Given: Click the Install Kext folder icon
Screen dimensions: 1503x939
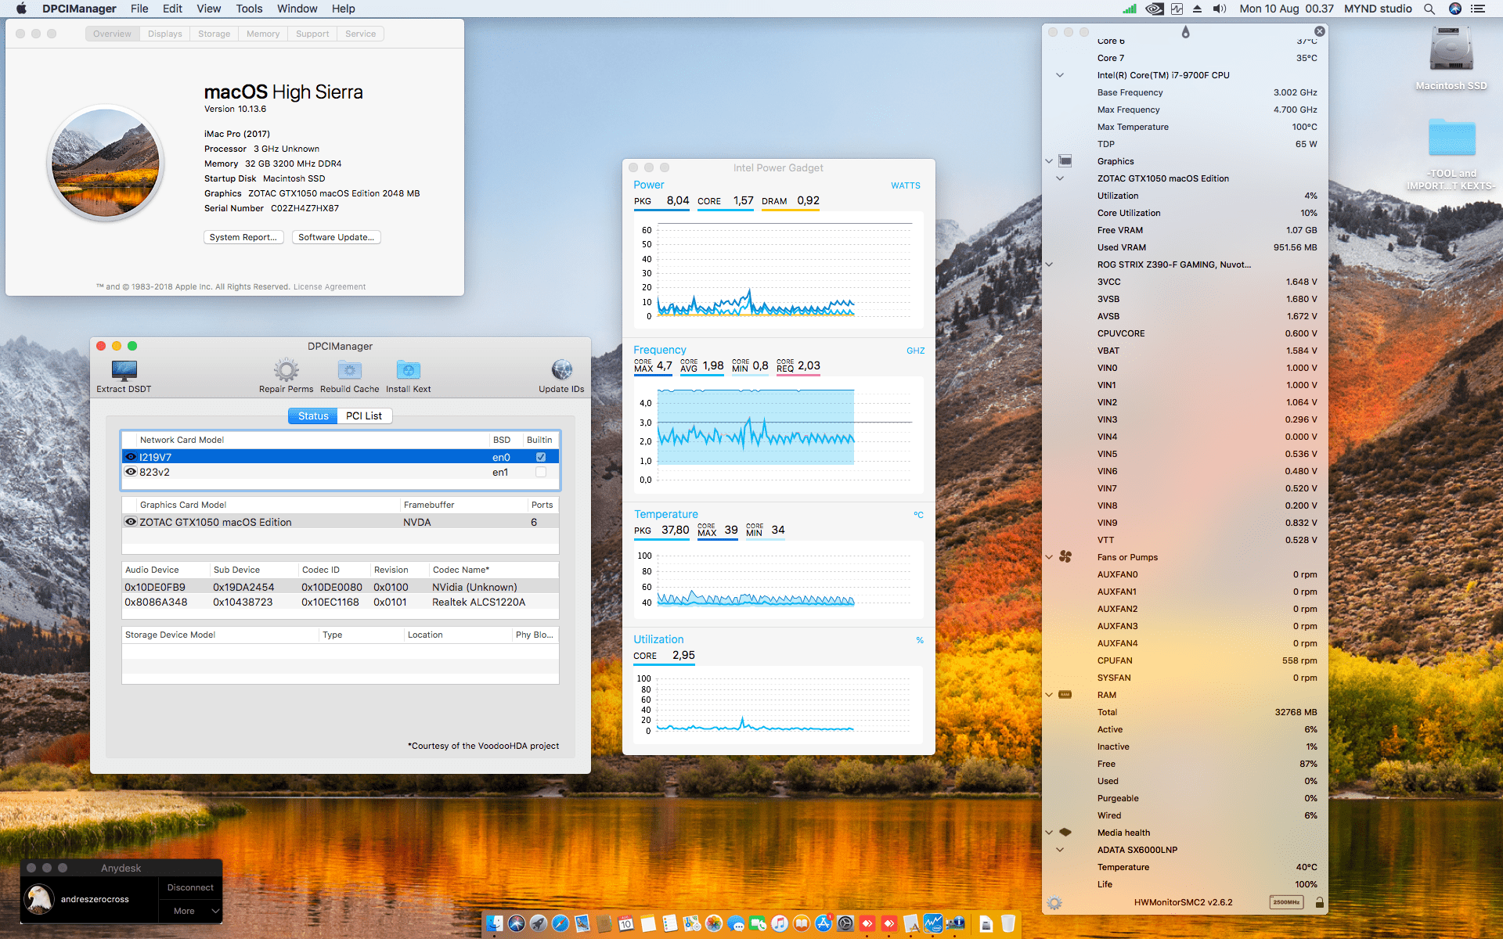Looking at the screenshot, I should [408, 369].
